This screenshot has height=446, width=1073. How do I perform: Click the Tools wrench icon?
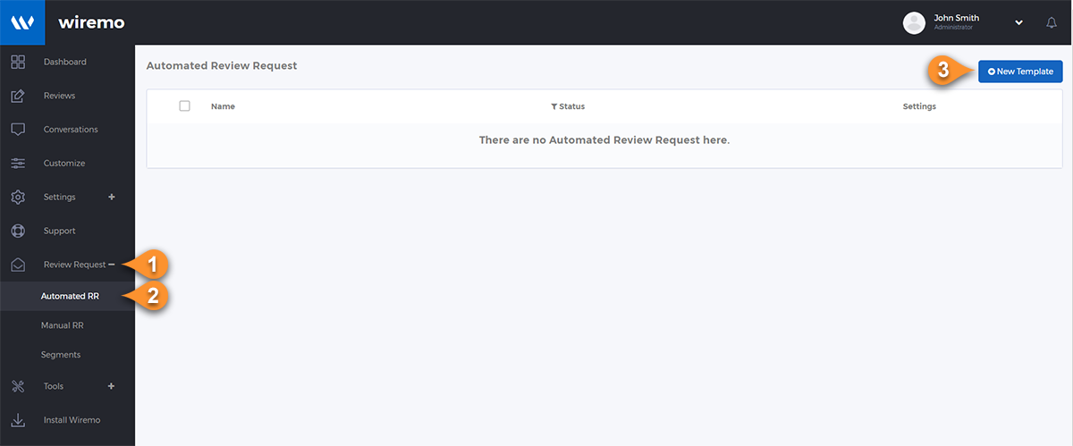point(18,386)
